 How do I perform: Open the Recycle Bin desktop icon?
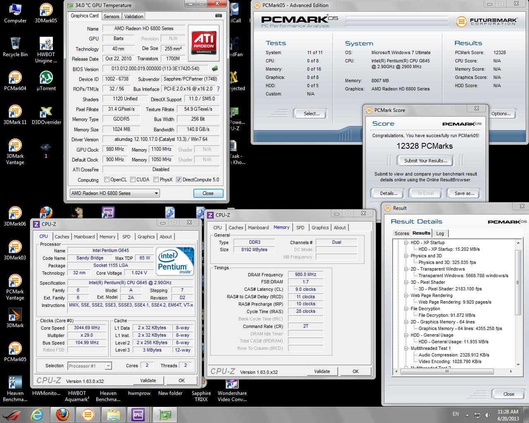coord(15,47)
